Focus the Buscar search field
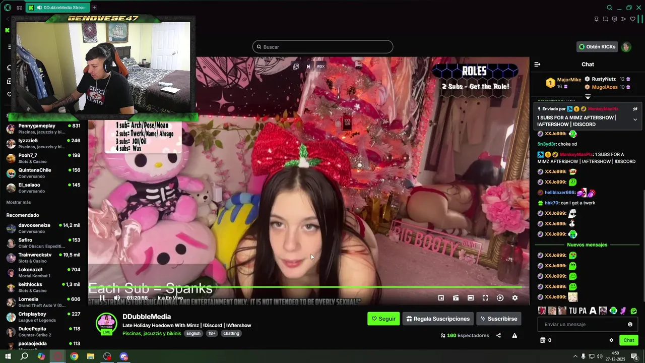Screen dimensions: 645x363 pyautogui.click(x=322, y=47)
